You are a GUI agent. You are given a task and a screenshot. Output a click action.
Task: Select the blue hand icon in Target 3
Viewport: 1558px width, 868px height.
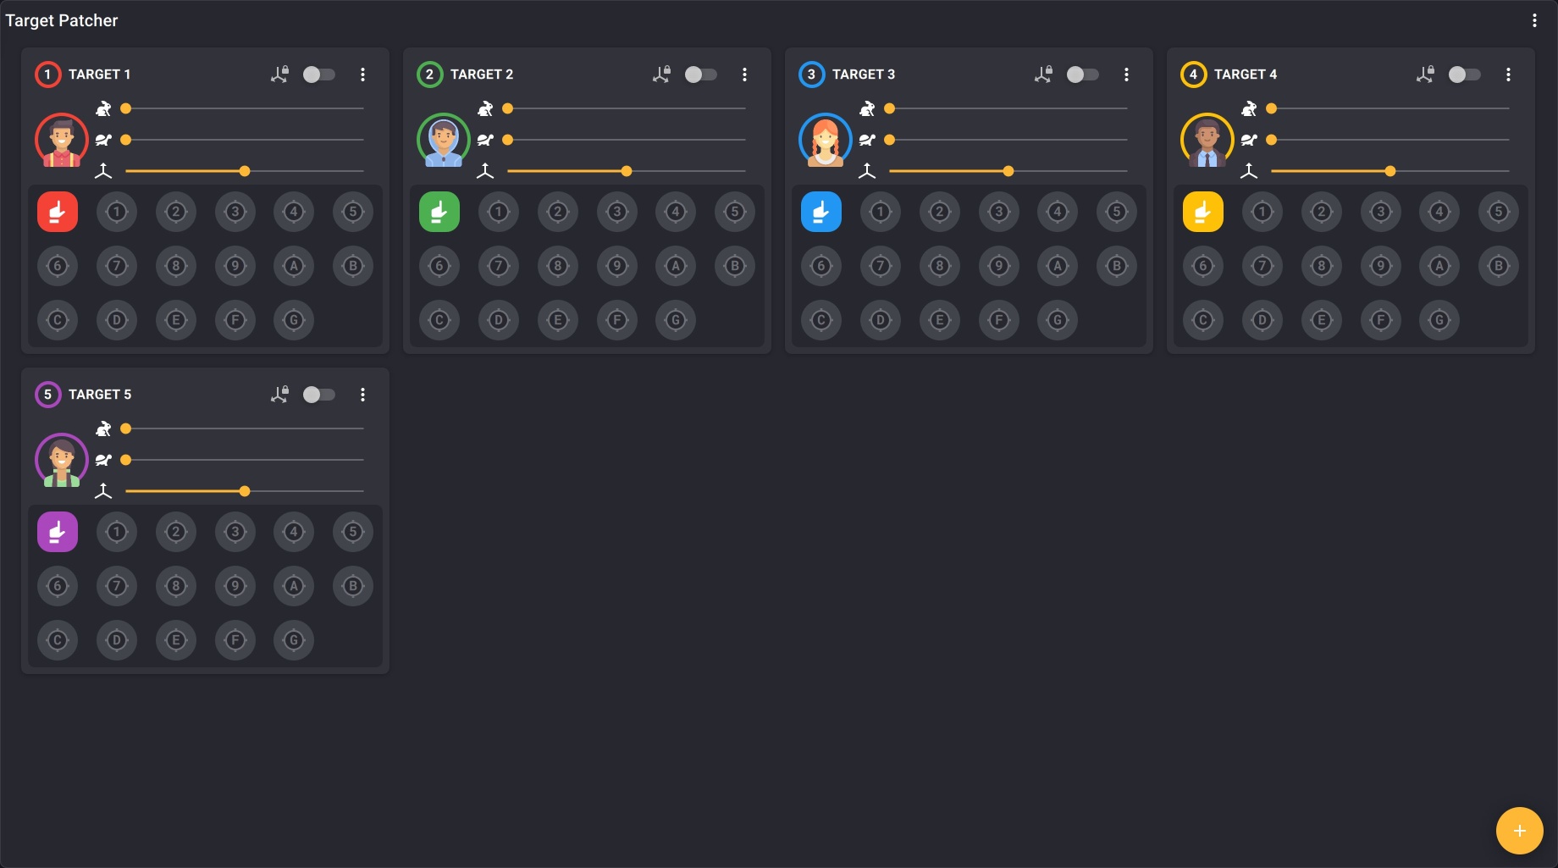[821, 212]
